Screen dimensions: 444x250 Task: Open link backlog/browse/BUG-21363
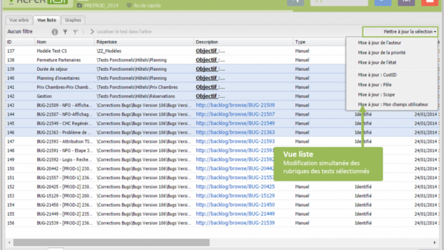(235, 133)
